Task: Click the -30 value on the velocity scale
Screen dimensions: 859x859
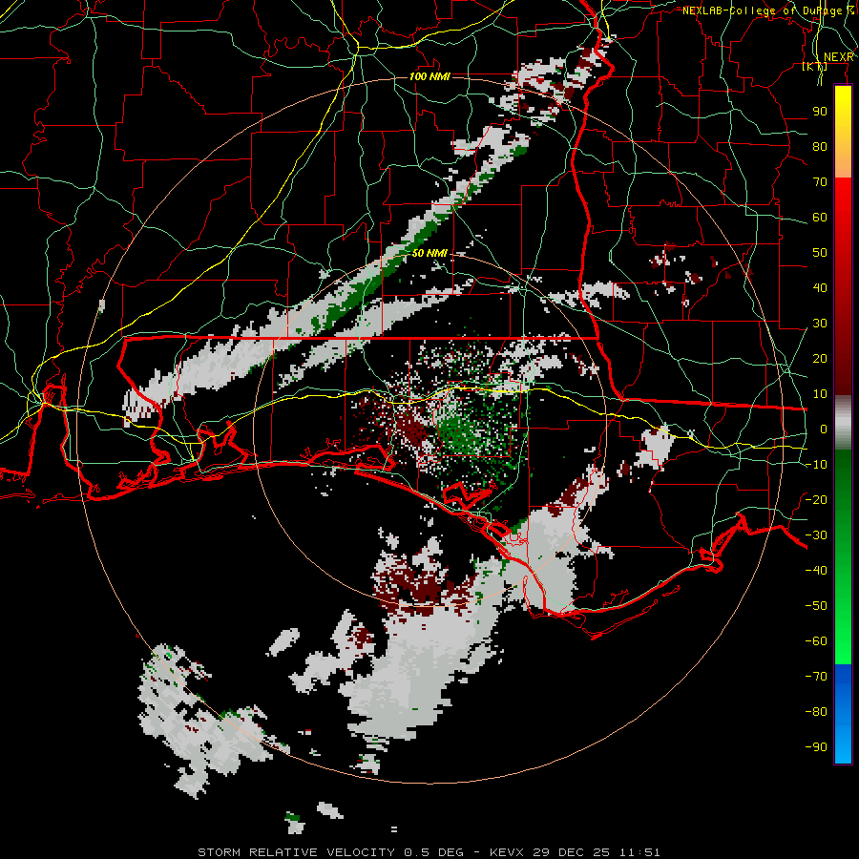Action: [x=816, y=535]
